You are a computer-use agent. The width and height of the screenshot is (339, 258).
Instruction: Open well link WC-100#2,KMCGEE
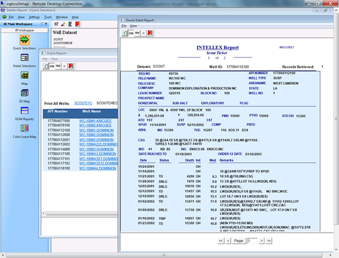click(95, 125)
